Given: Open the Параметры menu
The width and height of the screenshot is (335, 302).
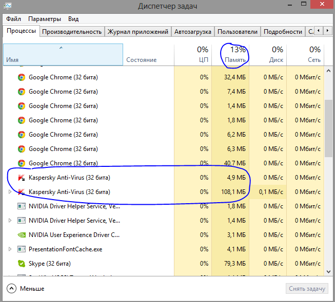Looking at the screenshot, I should click(45, 19).
